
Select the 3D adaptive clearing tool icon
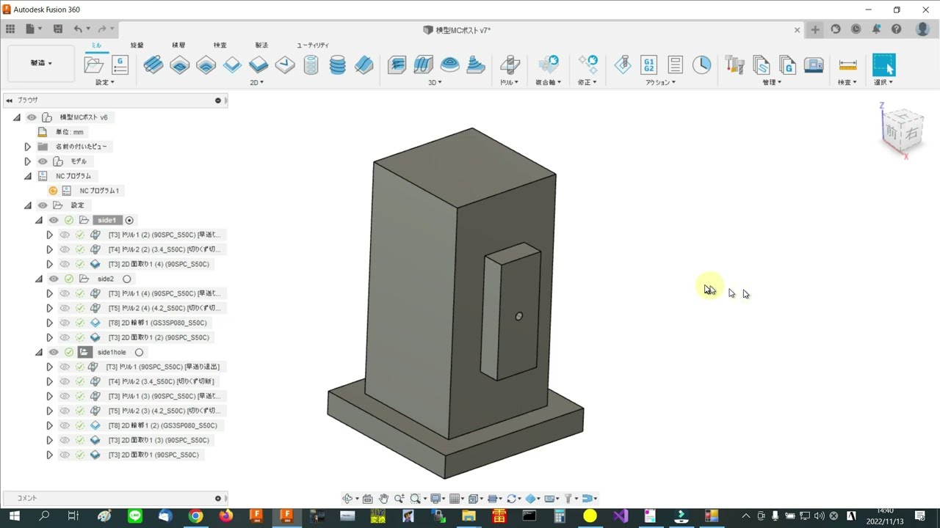(x=397, y=65)
